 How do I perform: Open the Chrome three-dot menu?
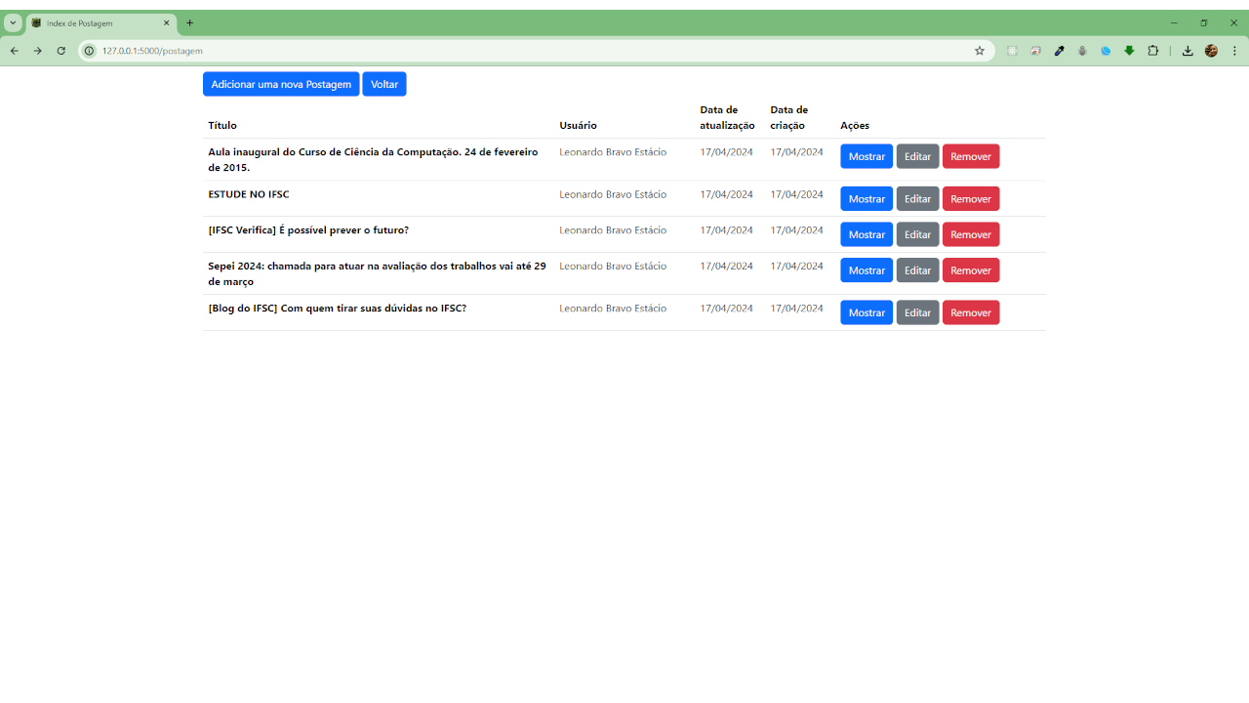pos(1234,51)
